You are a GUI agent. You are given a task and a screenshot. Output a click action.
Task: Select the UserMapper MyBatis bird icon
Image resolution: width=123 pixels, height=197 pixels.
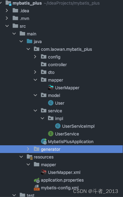51,87
